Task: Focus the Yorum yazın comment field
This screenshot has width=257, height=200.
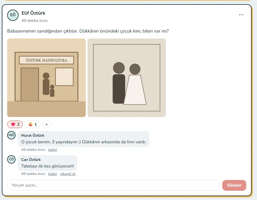Action: point(114,185)
